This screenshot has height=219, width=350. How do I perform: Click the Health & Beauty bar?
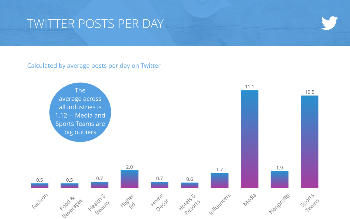pos(99,185)
